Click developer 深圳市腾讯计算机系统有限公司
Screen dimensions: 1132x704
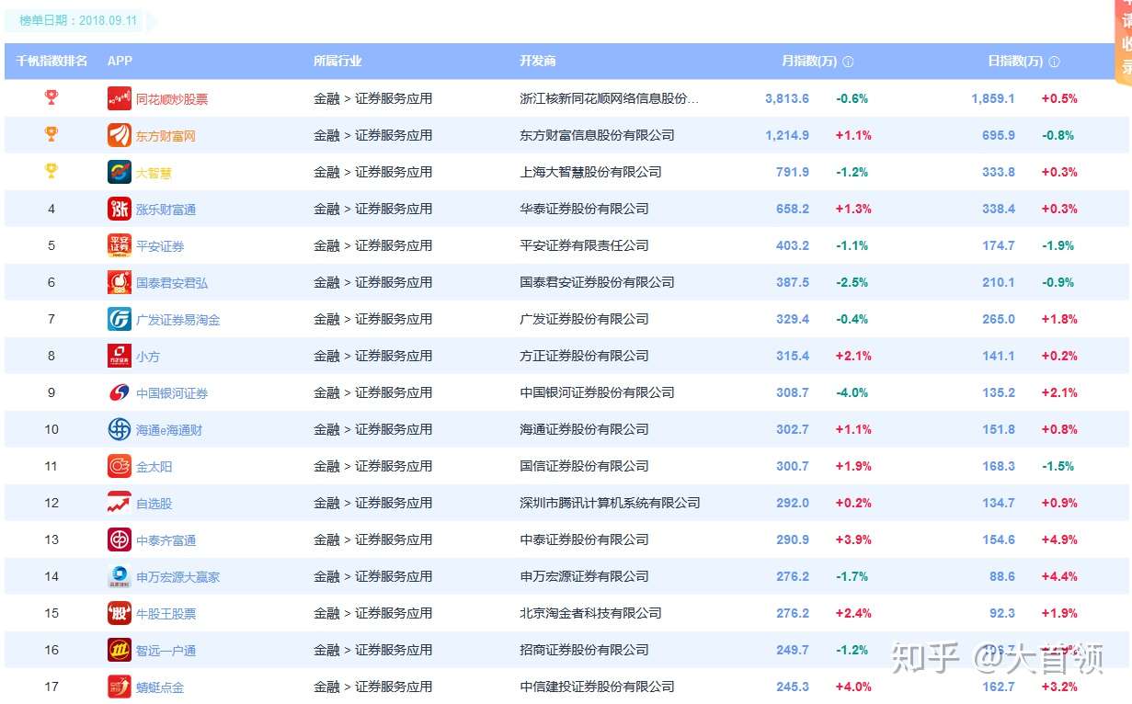click(610, 503)
